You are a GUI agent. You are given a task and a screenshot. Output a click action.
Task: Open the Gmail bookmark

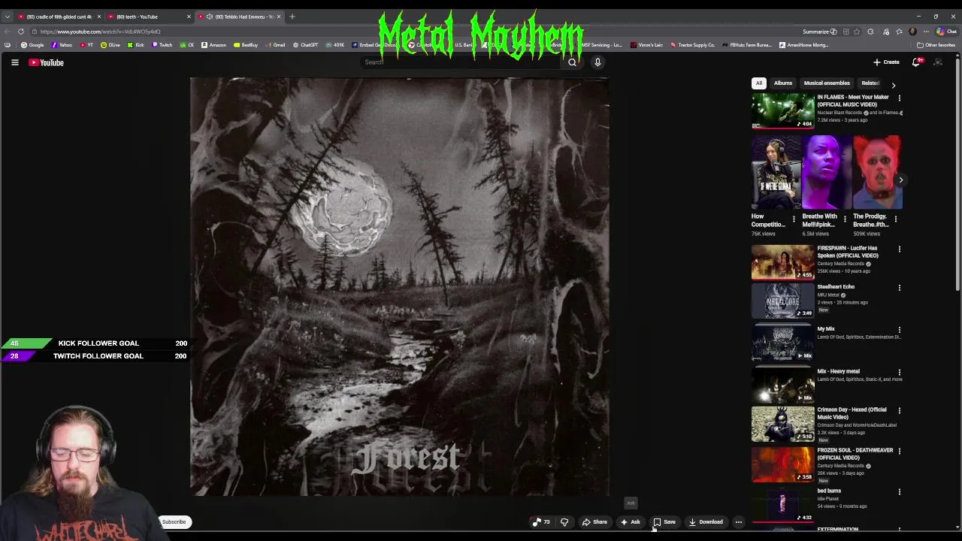(275, 45)
